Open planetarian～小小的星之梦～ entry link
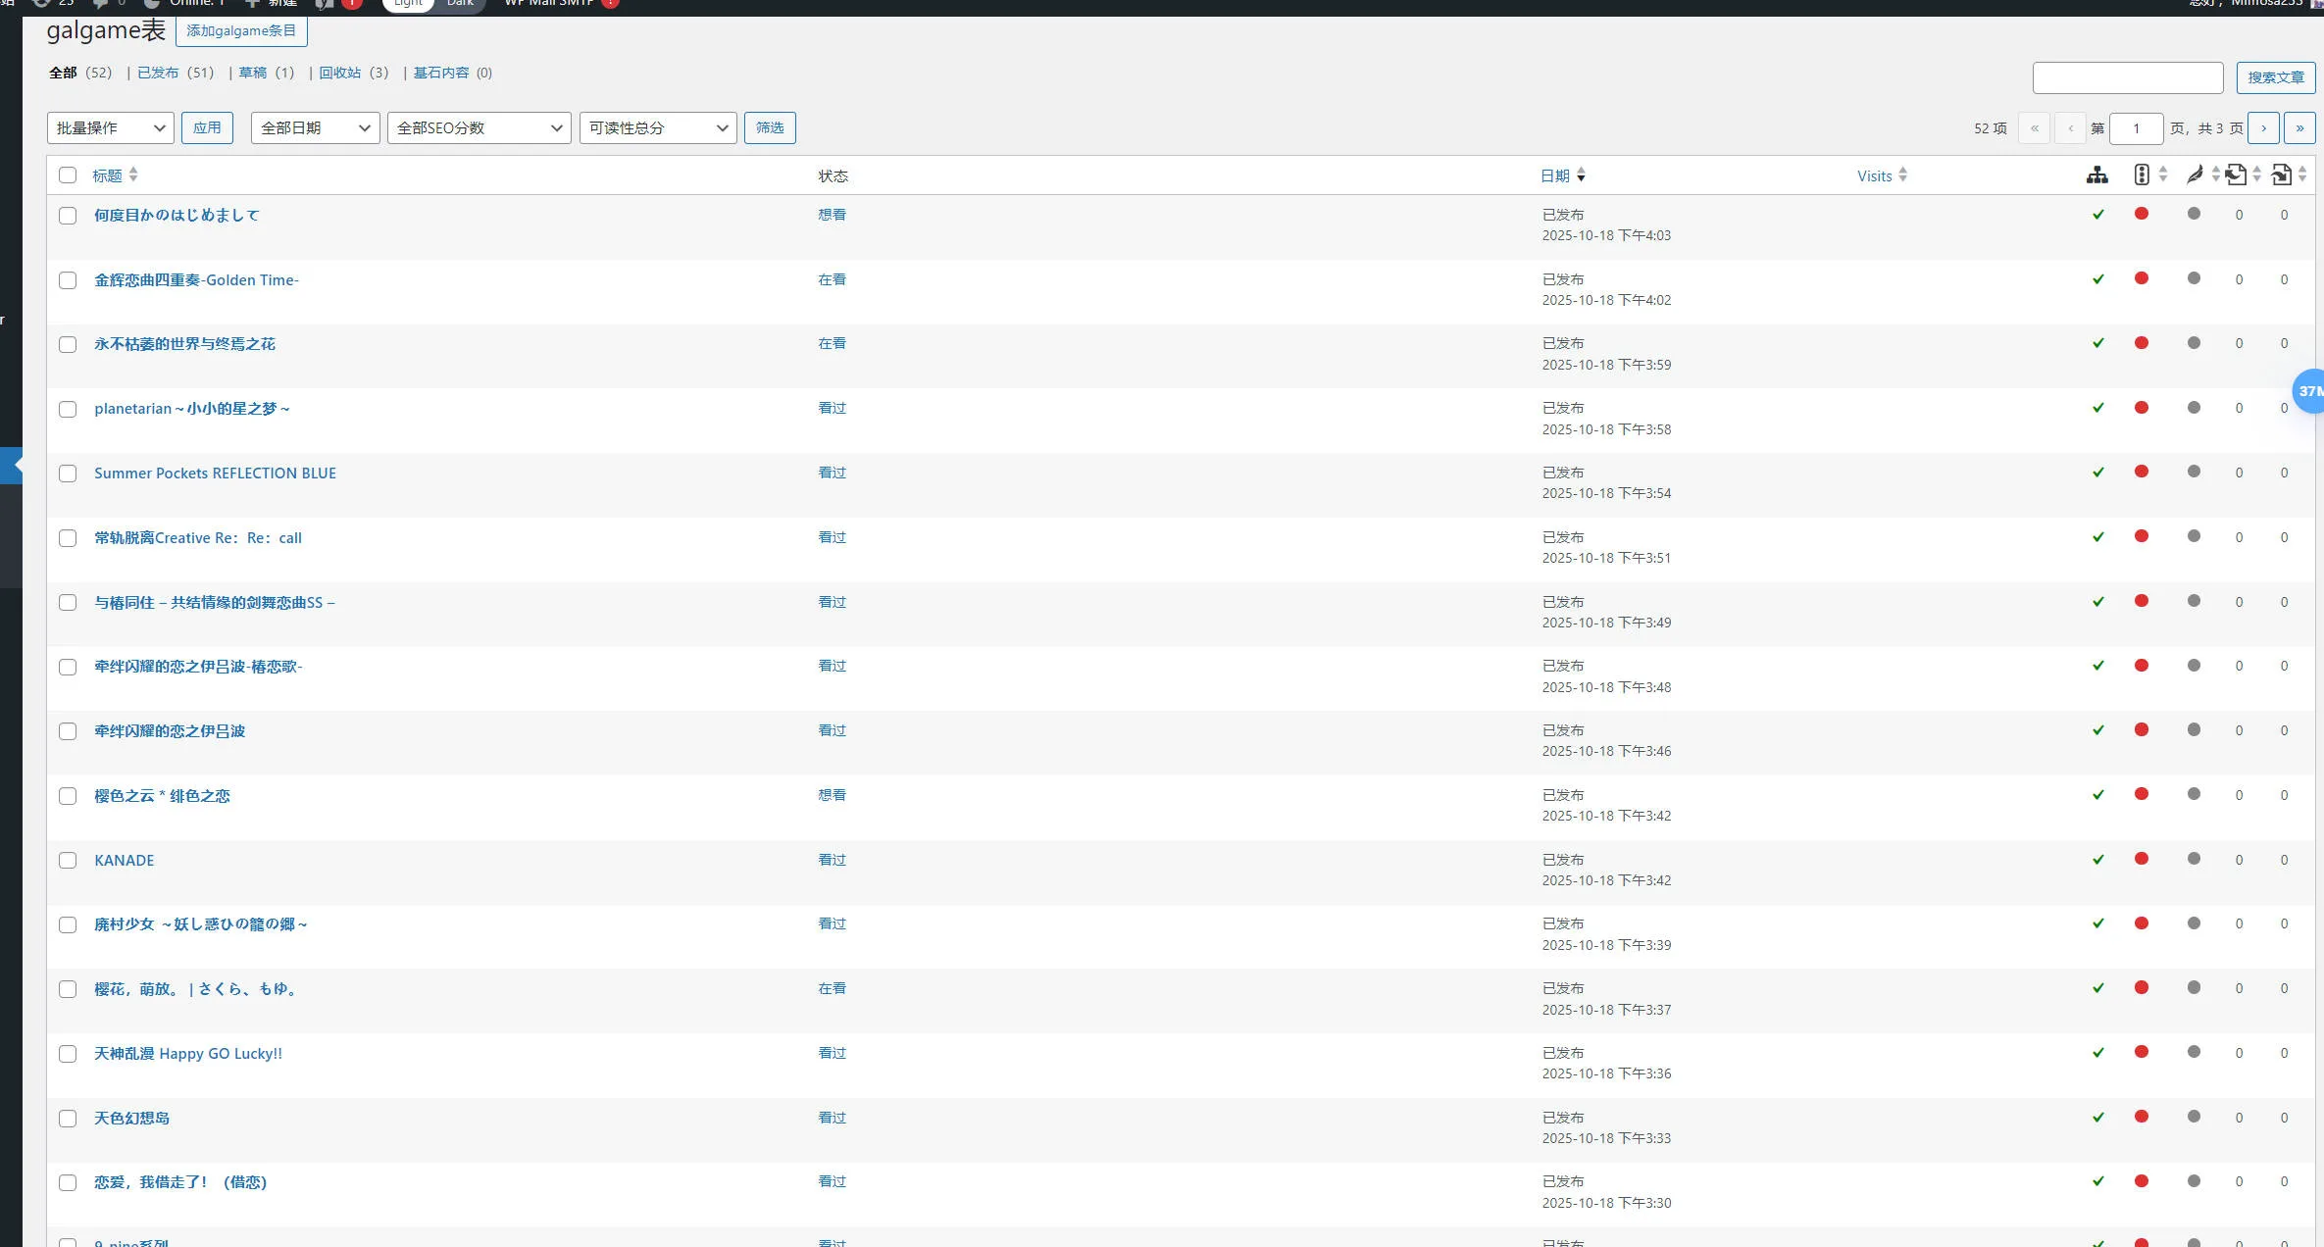The height and width of the screenshot is (1247, 2324). click(x=191, y=409)
